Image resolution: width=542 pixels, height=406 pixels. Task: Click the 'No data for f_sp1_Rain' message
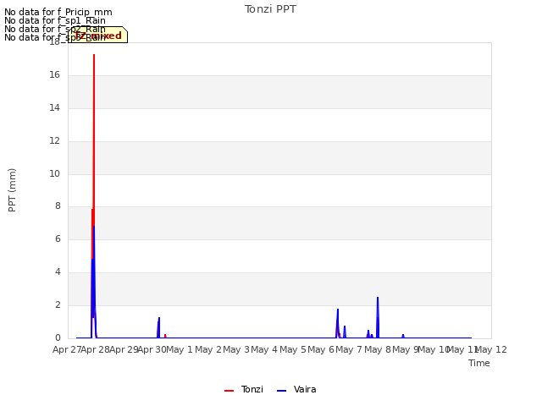click(55, 20)
